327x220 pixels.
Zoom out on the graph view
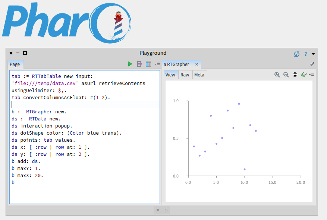(x=286, y=75)
